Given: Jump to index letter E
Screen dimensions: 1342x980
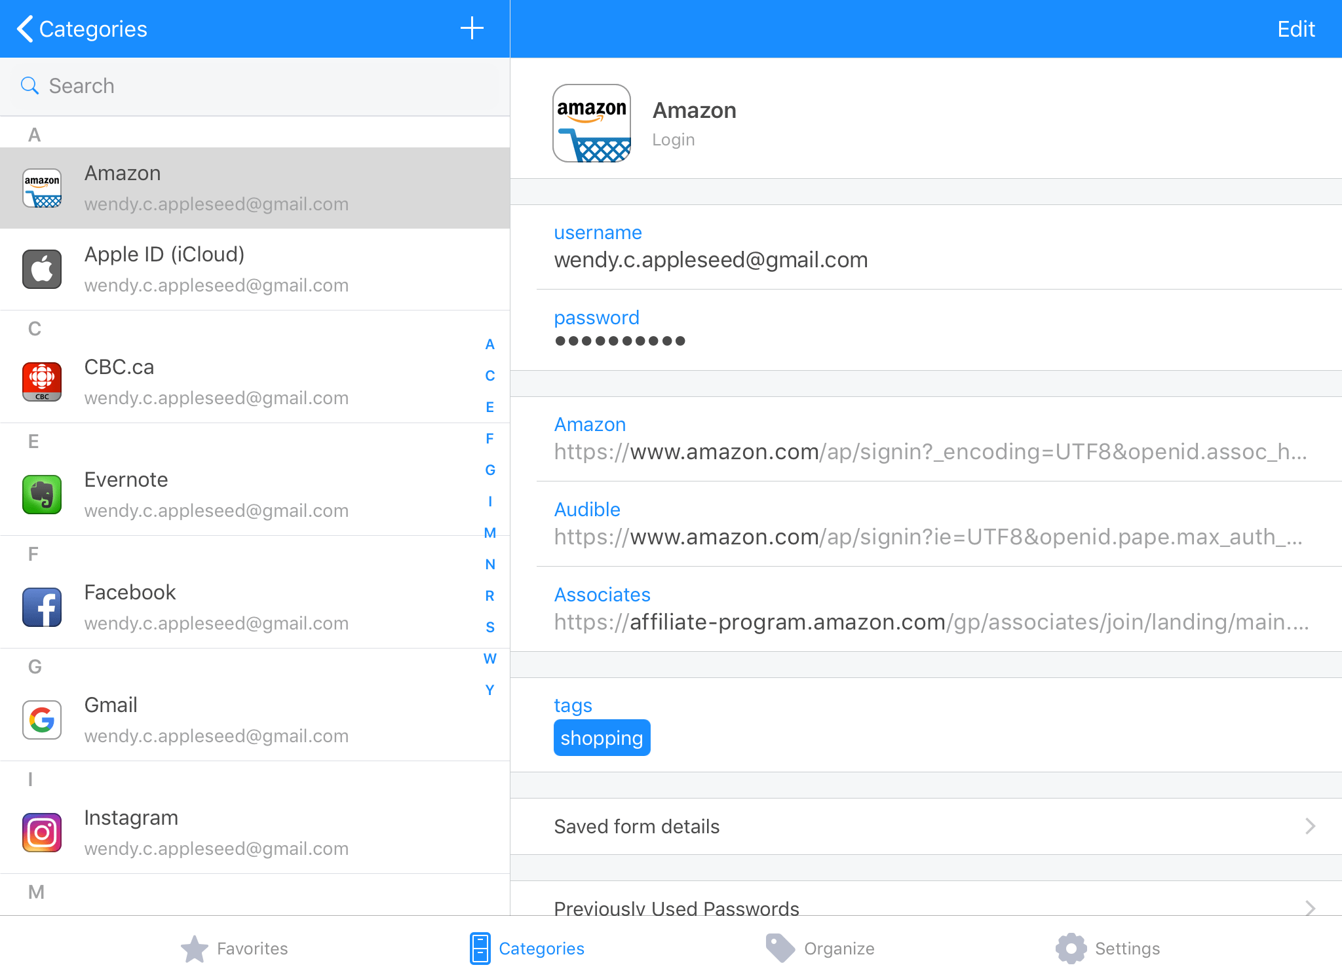Looking at the screenshot, I should point(489,407).
